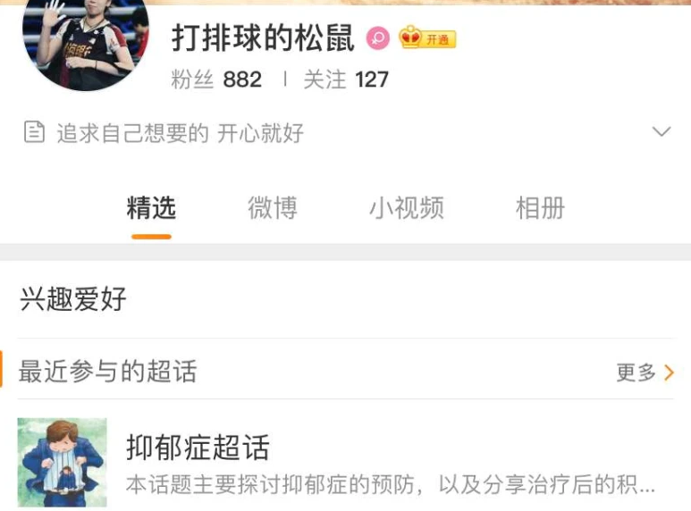Image resolution: width=691 pixels, height=511 pixels.
Task: Tap the VIP crown membership badge
Action: [x=427, y=38]
